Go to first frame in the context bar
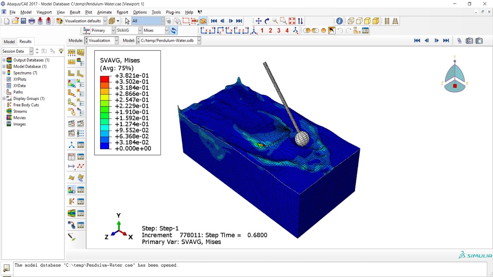The height and width of the screenshot is (277, 493). (417, 41)
